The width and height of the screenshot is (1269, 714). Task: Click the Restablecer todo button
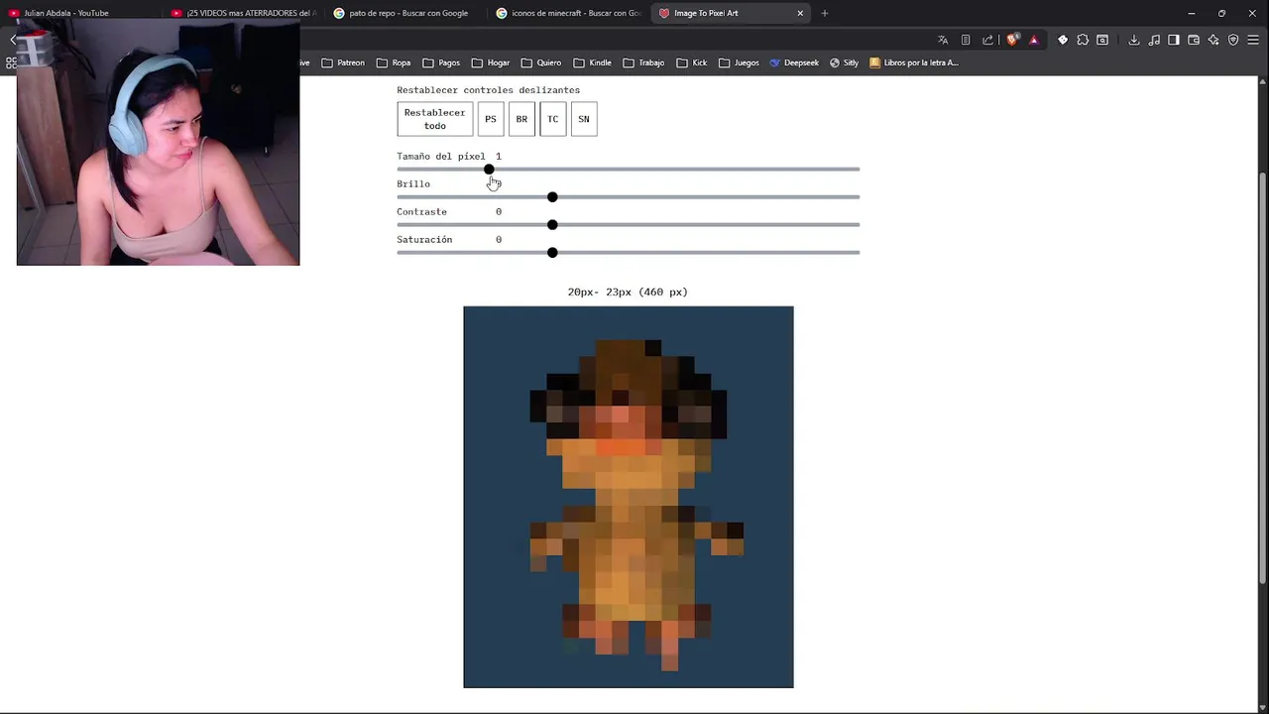point(434,119)
